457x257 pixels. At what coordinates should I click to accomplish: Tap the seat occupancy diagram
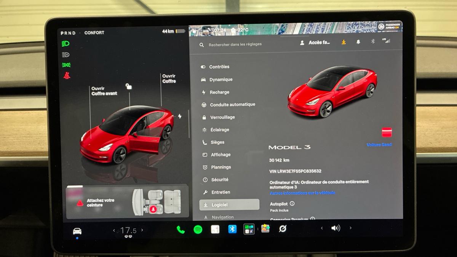(157, 202)
